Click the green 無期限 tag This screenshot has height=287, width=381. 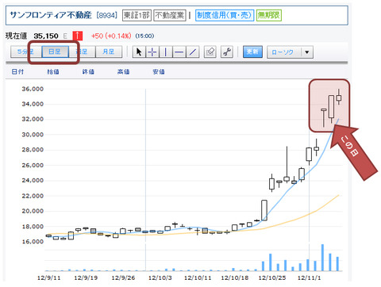(269, 15)
